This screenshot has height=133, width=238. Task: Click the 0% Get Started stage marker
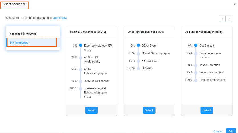(196, 46)
